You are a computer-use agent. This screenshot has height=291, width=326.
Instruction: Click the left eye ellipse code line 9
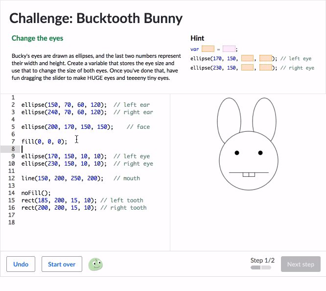(86, 156)
